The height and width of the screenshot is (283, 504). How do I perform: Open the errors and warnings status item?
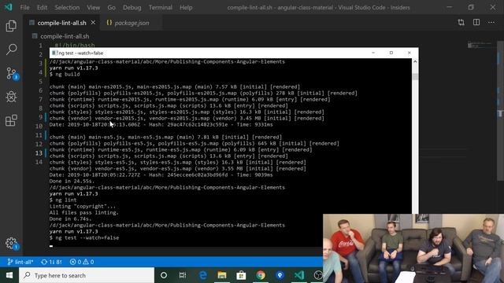[x=82, y=262]
